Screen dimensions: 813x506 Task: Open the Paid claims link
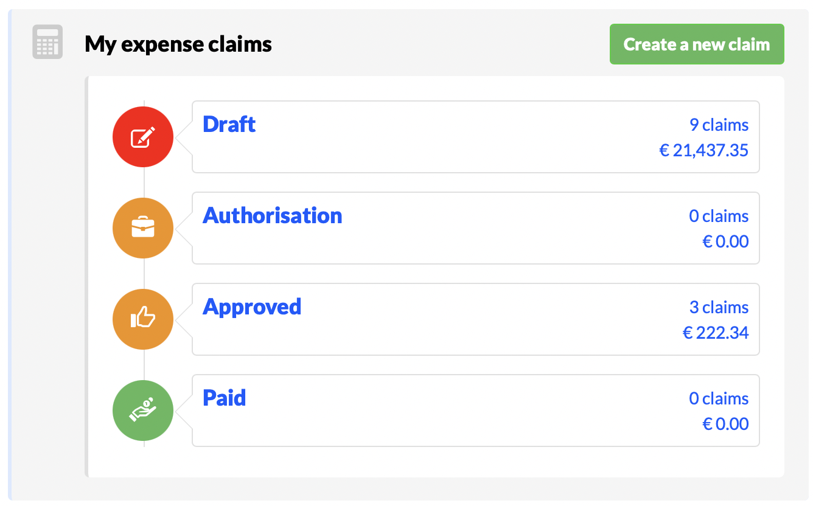224,398
